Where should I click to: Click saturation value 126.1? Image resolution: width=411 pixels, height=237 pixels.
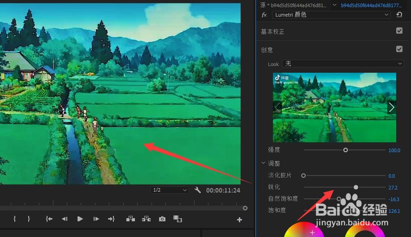[x=394, y=211]
